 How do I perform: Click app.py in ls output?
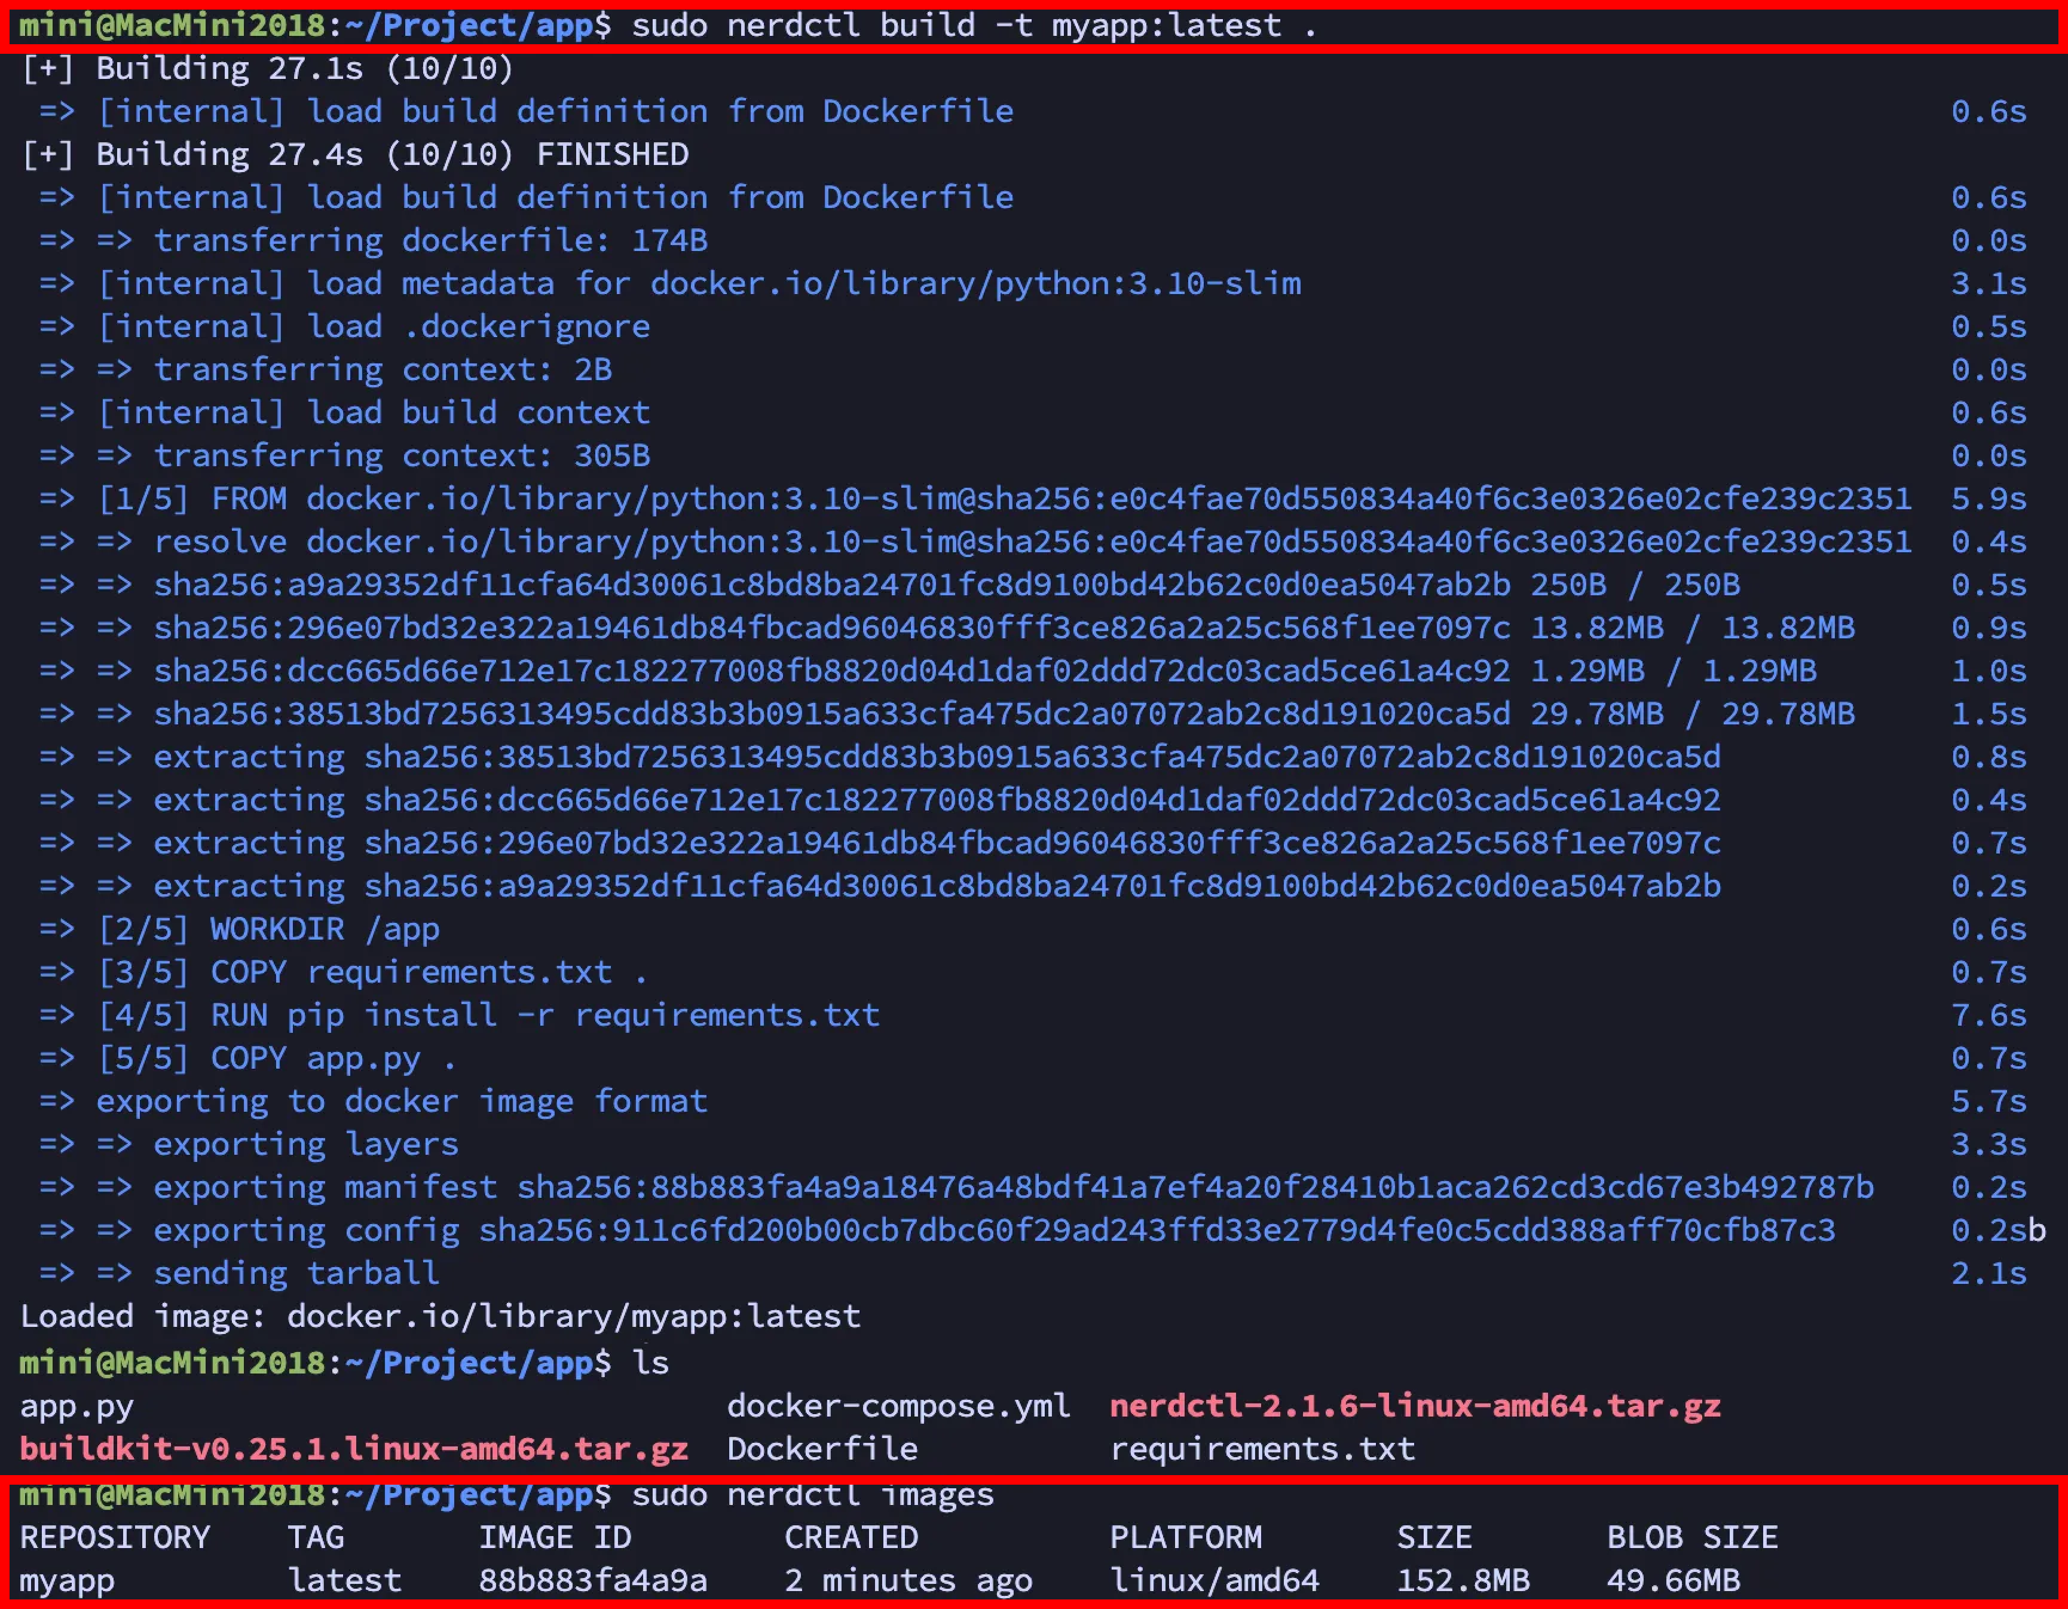point(77,1406)
